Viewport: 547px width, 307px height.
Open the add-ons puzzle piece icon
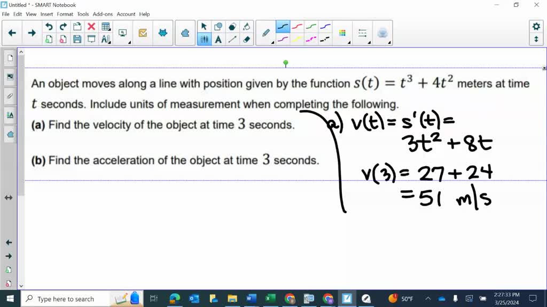[x=185, y=33]
